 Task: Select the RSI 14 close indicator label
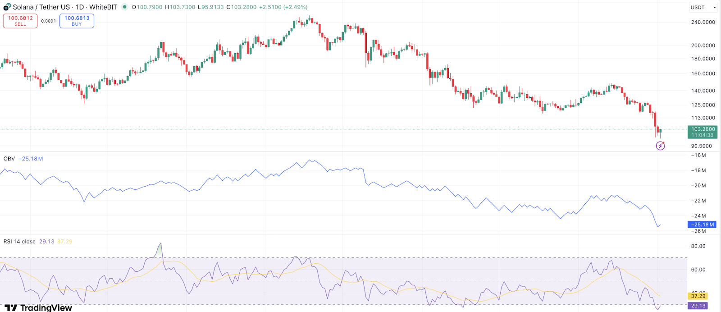click(19, 242)
